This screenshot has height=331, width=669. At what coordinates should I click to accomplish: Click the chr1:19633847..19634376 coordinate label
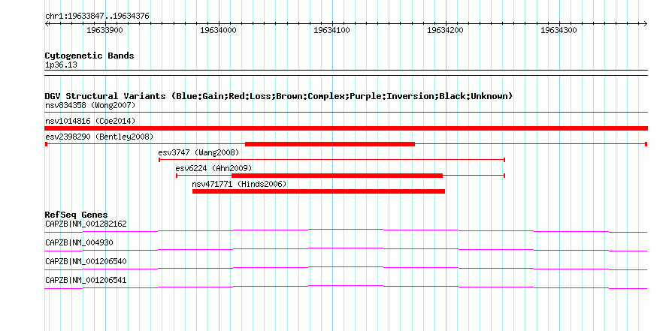[x=97, y=17]
